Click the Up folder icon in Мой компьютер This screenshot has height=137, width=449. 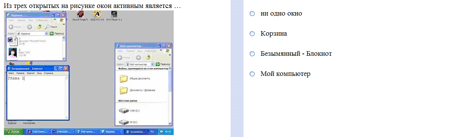point(149,57)
